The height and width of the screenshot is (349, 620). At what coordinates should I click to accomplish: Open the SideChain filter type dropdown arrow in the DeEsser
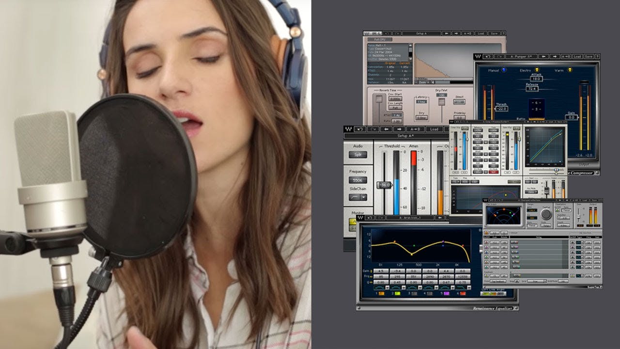click(x=364, y=197)
